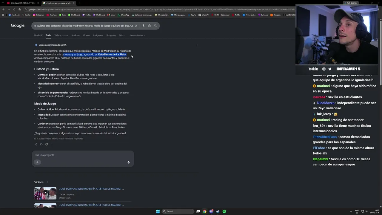This screenshot has width=382, height=215.
Task: Switch to the Videos results tab
Action: 86,35
